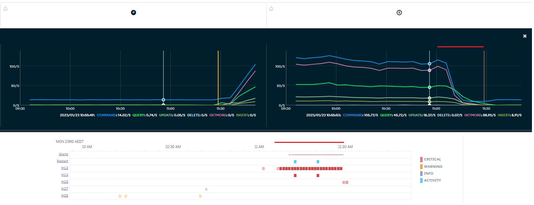Click the bell icon beside the S badge
Screen dimensions: 534x205
[x=271, y=9]
